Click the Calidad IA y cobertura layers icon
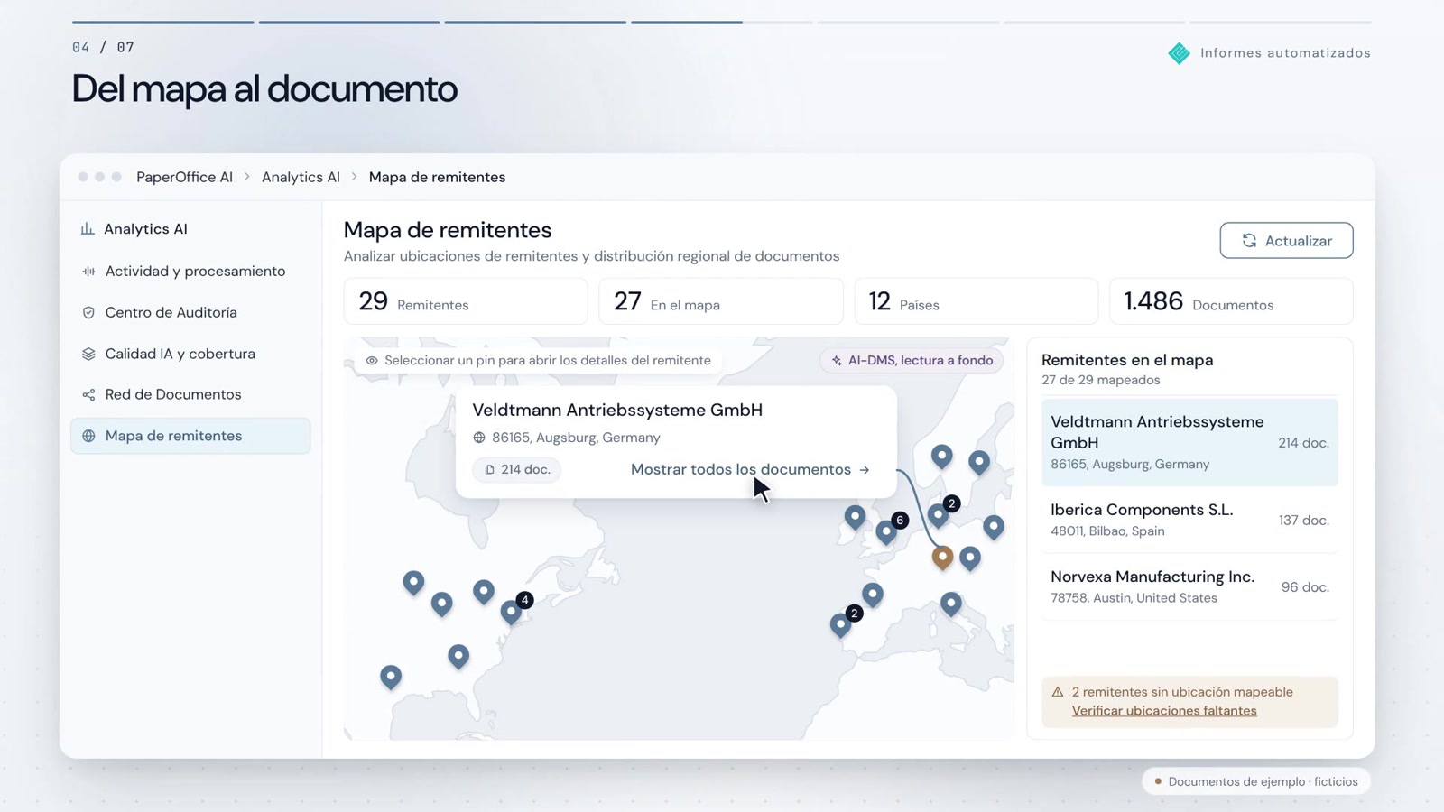The image size is (1444, 812). (x=88, y=354)
